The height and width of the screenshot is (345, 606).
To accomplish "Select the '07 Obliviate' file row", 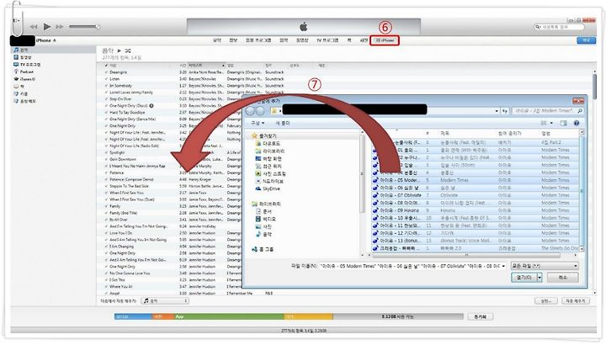I will click(476, 195).
